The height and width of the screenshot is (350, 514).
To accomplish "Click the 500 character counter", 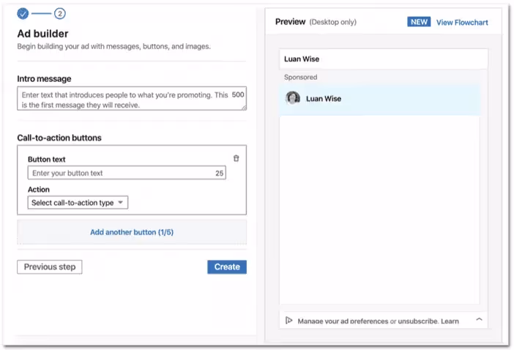I will (x=238, y=94).
